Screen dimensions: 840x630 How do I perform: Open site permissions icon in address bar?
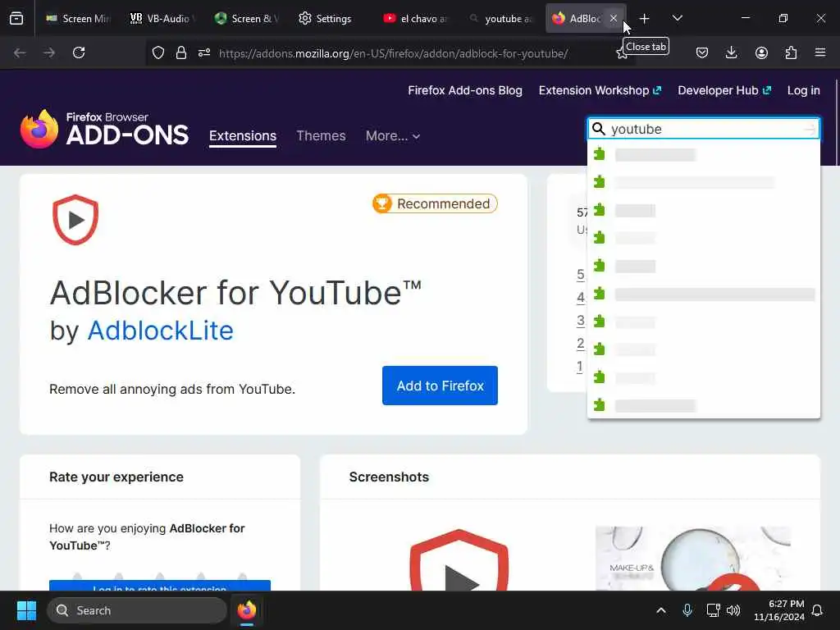pyautogui.click(x=204, y=52)
